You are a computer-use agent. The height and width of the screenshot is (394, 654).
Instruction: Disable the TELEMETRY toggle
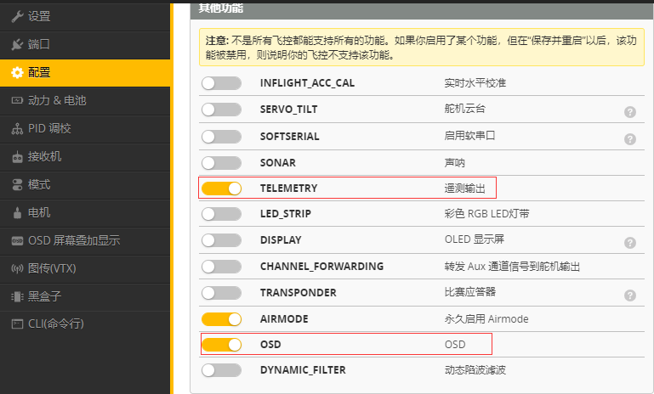click(x=222, y=188)
